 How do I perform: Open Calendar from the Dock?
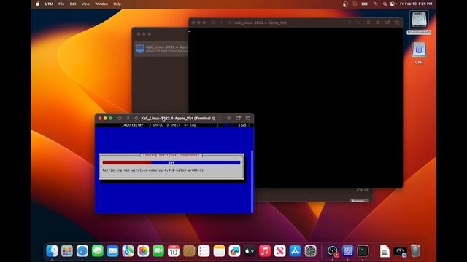(174, 251)
